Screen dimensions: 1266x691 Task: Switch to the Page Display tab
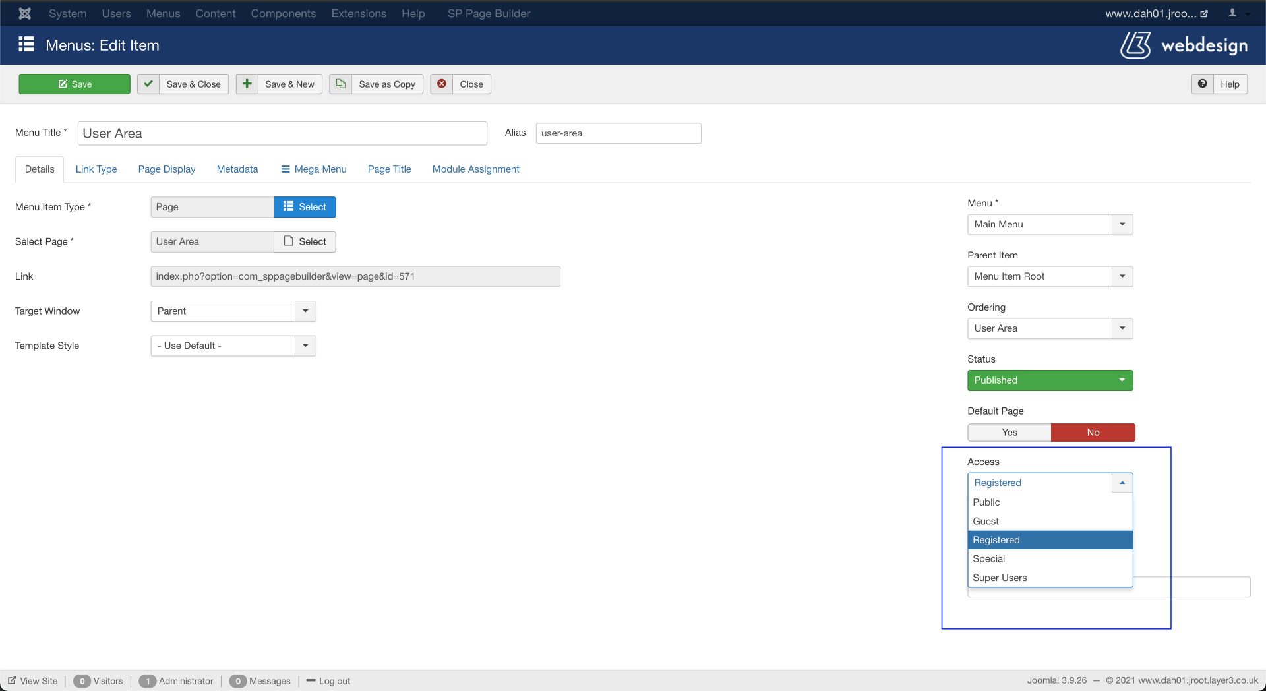[x=167, y=169]
